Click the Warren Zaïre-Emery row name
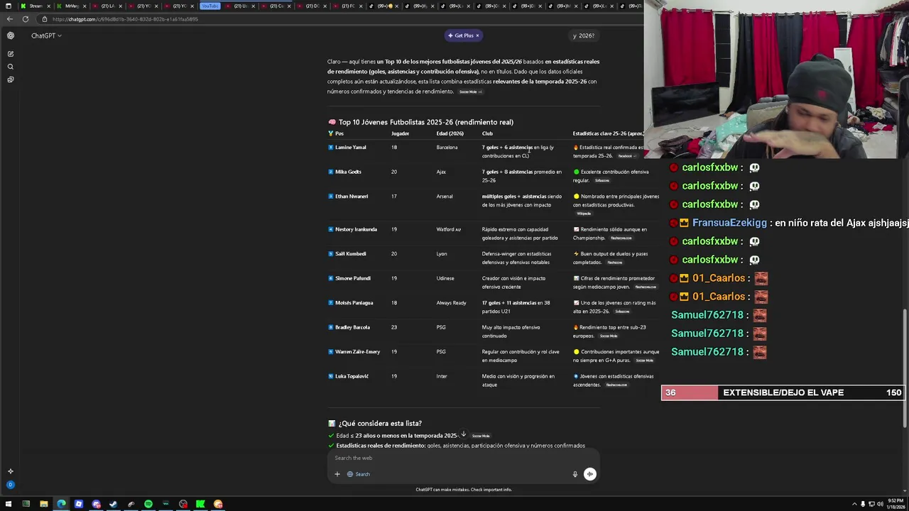The height and width of the screenshot is (511, 909). 357,352
